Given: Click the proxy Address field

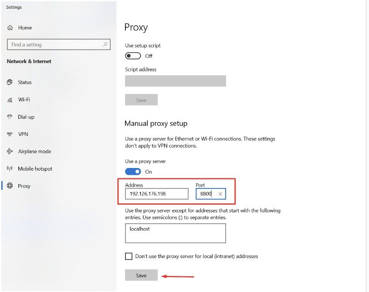Looking at the screenshot, I should click(x=157, y=194).
